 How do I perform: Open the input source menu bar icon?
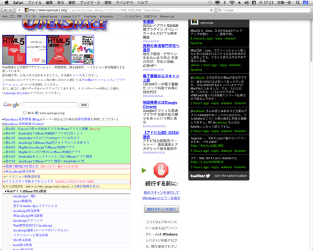click(254, 2)
